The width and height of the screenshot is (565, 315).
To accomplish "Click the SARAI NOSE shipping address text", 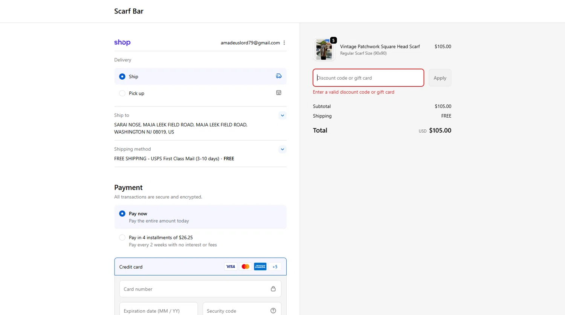I will [181, 128].
